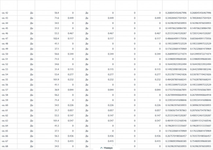Select the "кв. 46" row label
The image size is (213, 150).
click(x=5, y=33)
